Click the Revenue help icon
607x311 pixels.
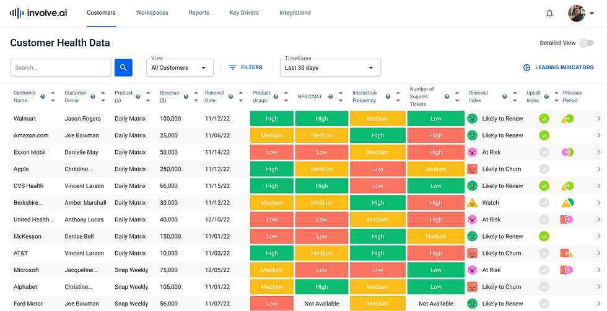(x=186, y=96)
